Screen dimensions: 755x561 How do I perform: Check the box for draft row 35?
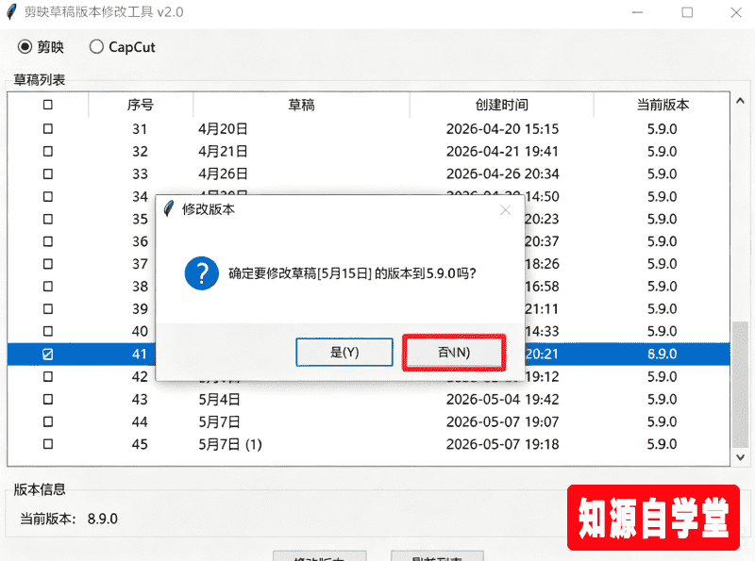pos(48,219)
